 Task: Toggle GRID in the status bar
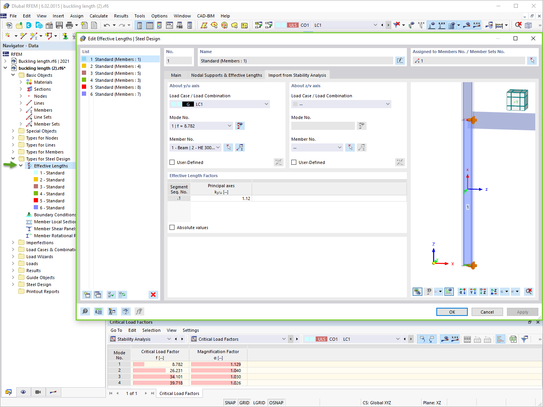pyautogui.click(x=244, y=403)
